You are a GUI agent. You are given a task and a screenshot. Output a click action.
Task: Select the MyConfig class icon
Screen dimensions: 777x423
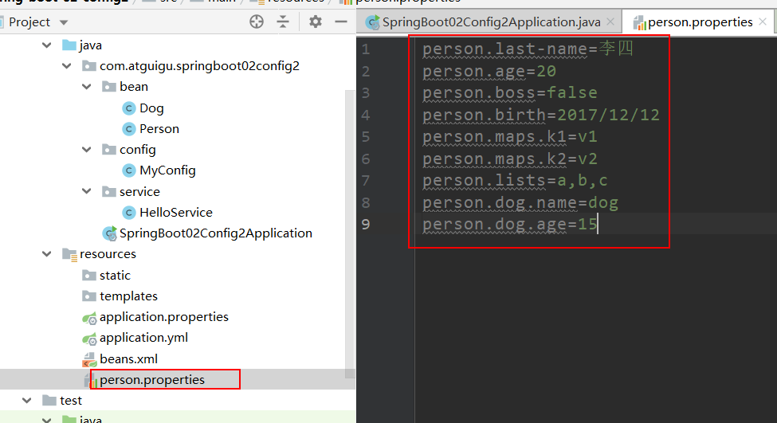[129, 170]
